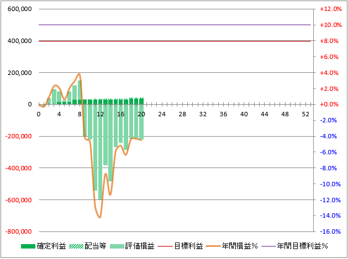Image resolution: width=348 pixels, height=259 pixels.
Task: Click the horizontal axis label 40
Action: pos(244,114)
